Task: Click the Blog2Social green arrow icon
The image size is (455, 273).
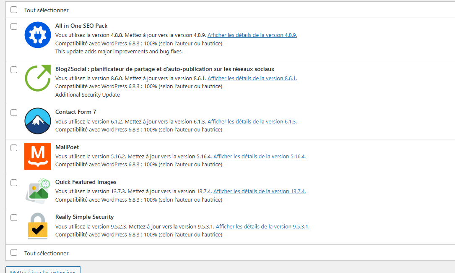Action: click(x=38, y=78)
